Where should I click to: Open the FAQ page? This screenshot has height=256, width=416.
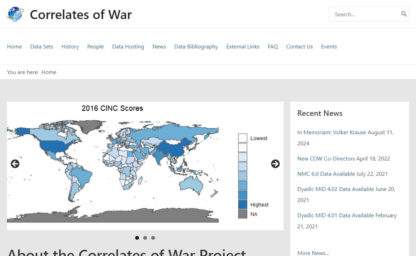273,46
